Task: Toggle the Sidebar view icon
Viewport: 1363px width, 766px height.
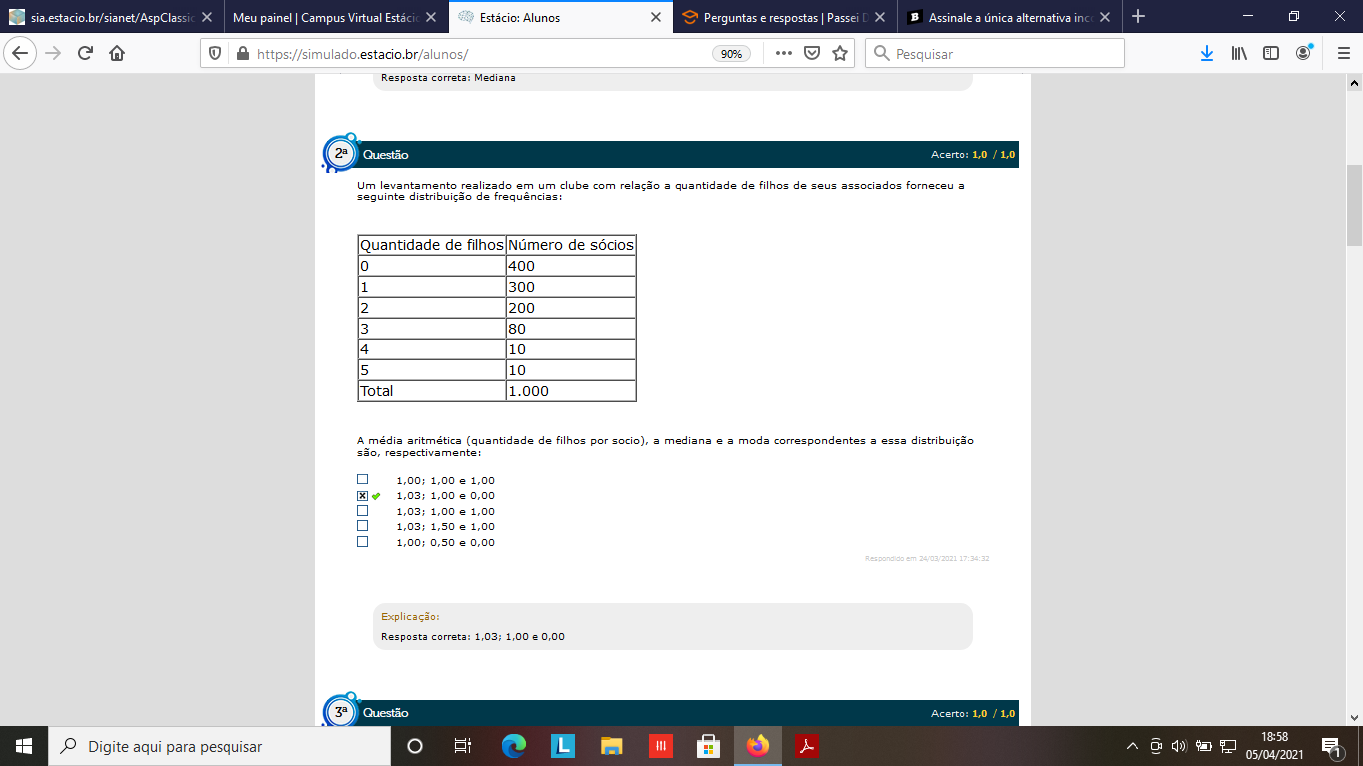Action: pos(1271,54)
